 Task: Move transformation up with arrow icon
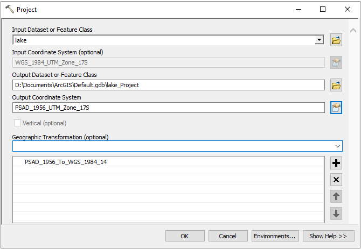click(x=336, y=197)
